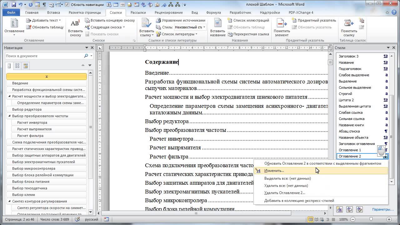400x225 pixels.
Task: Click Параметры... link in Стили pane
Action: 383,209
